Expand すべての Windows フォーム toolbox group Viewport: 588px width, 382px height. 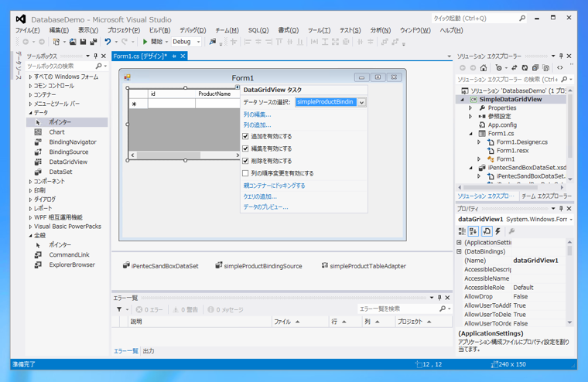(x=30, y=77)
